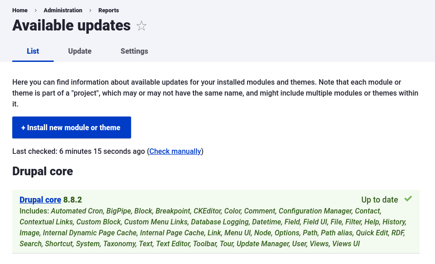
Task: Click the Check manually link
Action: 175,151
